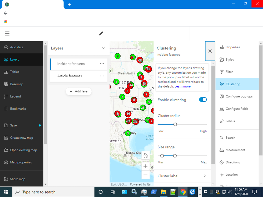Screen dimensions: 263x197
Task: Follow the Learn more link
Action: [182, 86]
